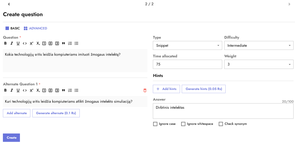Apply italic in the main Question toolbar

pyautogui.click(x=12, y=43)
